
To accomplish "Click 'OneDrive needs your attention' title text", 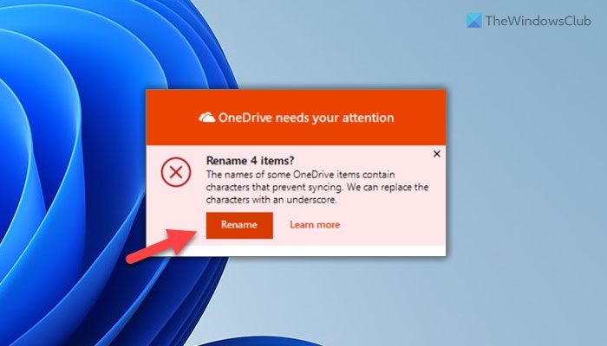I will click(x=306, y=118).
